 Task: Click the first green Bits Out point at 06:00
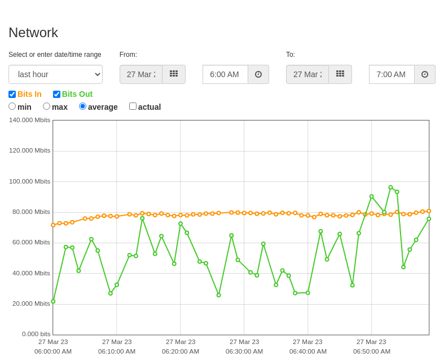(53, 302)
